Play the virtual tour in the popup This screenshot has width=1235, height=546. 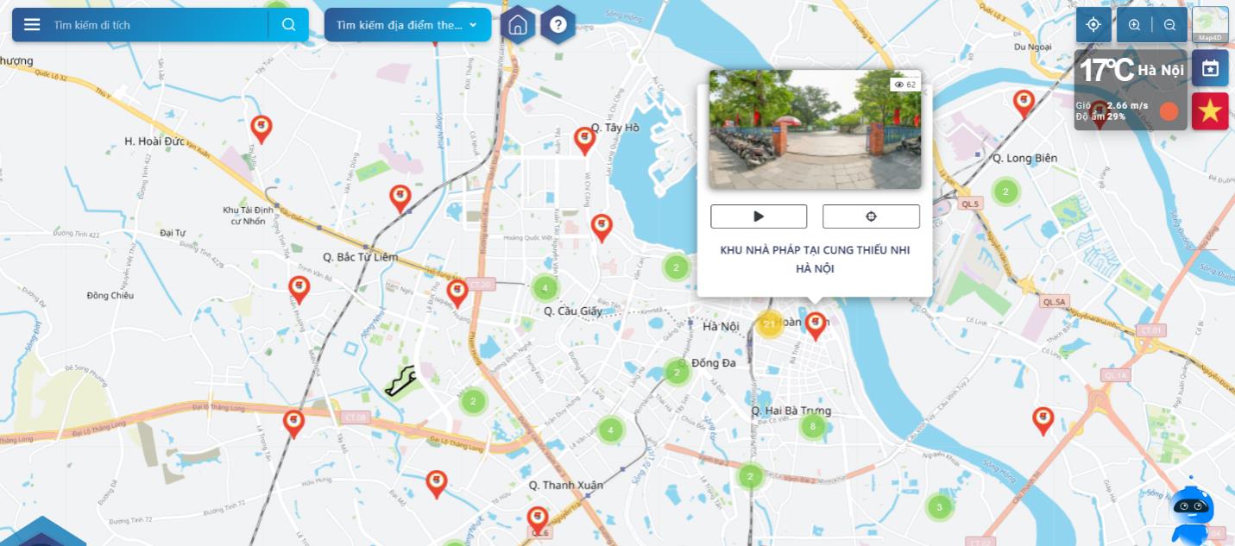coord(759,217)
